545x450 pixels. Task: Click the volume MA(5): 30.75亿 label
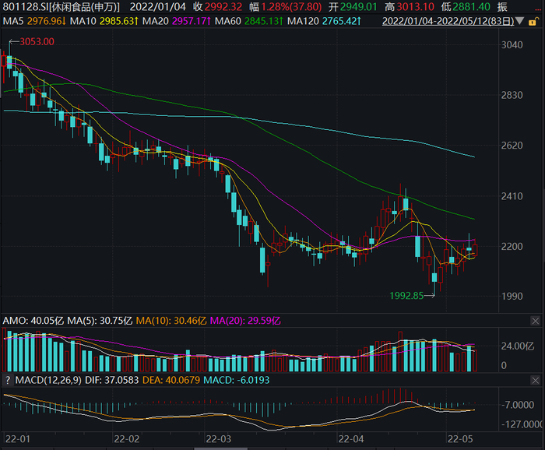100,321
